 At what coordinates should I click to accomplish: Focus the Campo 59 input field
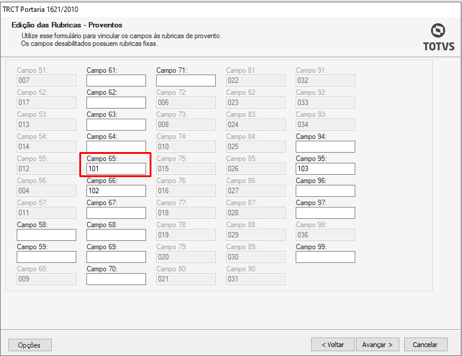46,257
